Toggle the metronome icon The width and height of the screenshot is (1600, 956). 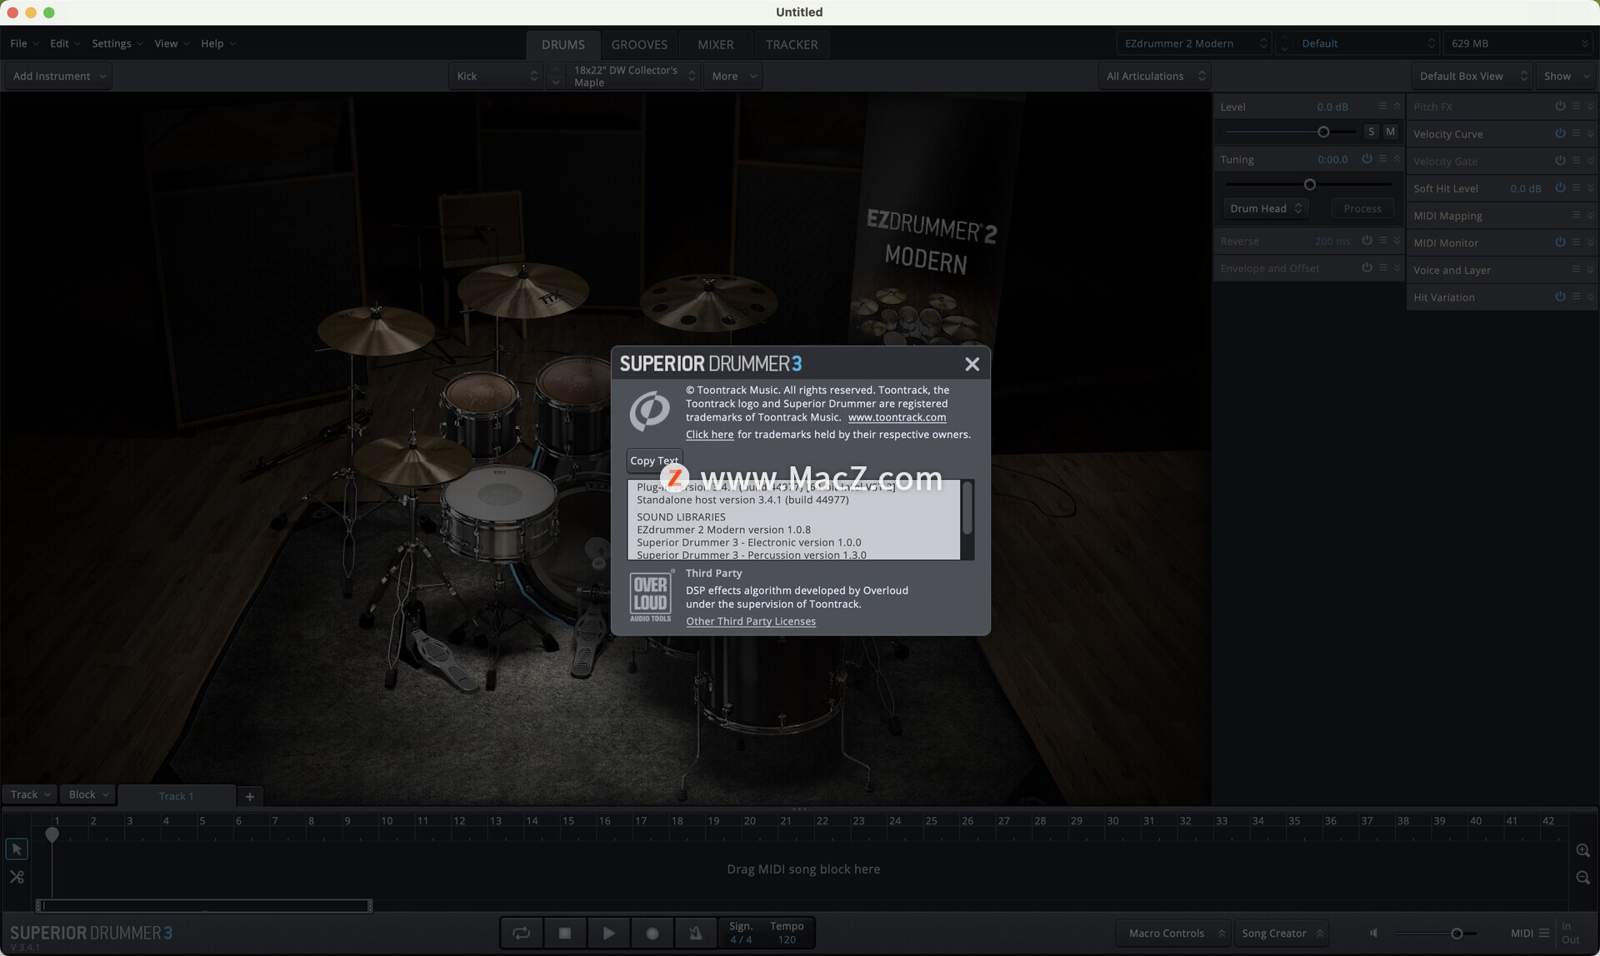pos(696,934)
